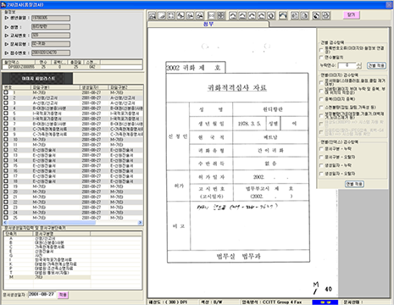Click the 문서생성일자 date input field
The height and width of the screenshot is (305, 394).
[x=42, y=294]
